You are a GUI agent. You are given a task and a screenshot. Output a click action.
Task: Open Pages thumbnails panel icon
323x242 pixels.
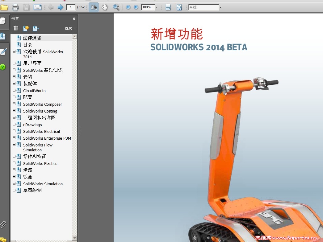3,21
